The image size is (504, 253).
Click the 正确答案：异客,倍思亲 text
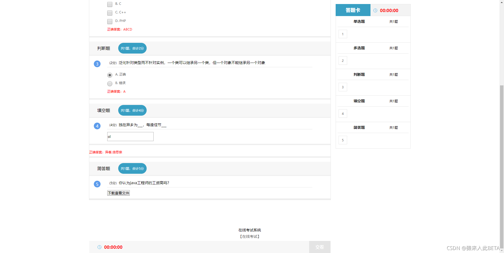(106, 152)
